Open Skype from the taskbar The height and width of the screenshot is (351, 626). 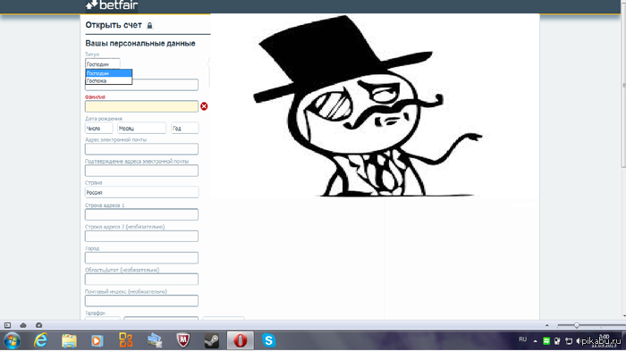[268, 340]
